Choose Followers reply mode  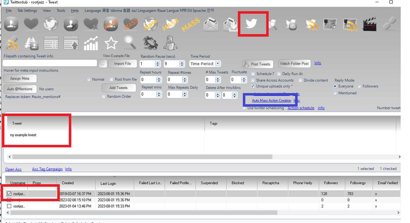(x=359, y=86)
